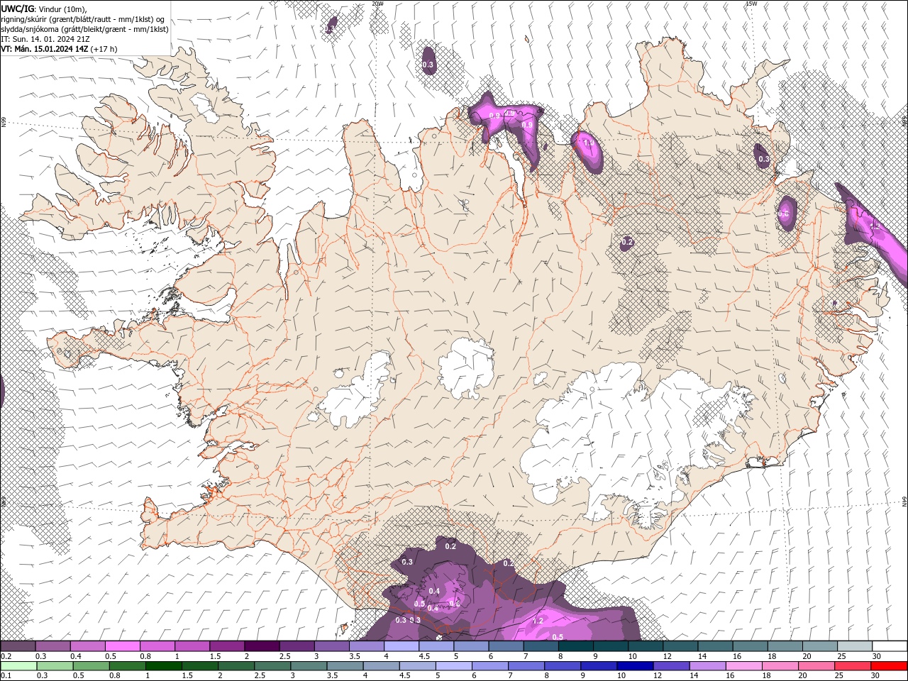This screenshot has height=681, width=908.
Task: Click the '30' label under rain scale
Action: pos(875,675)
